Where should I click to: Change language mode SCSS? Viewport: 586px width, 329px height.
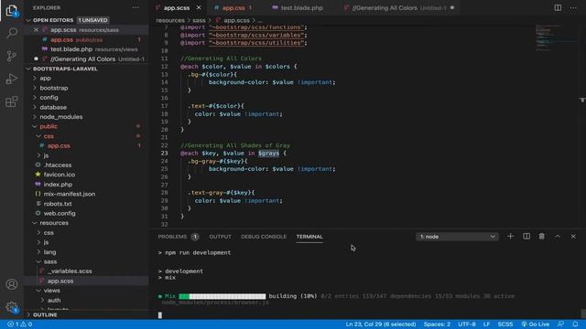505,324
